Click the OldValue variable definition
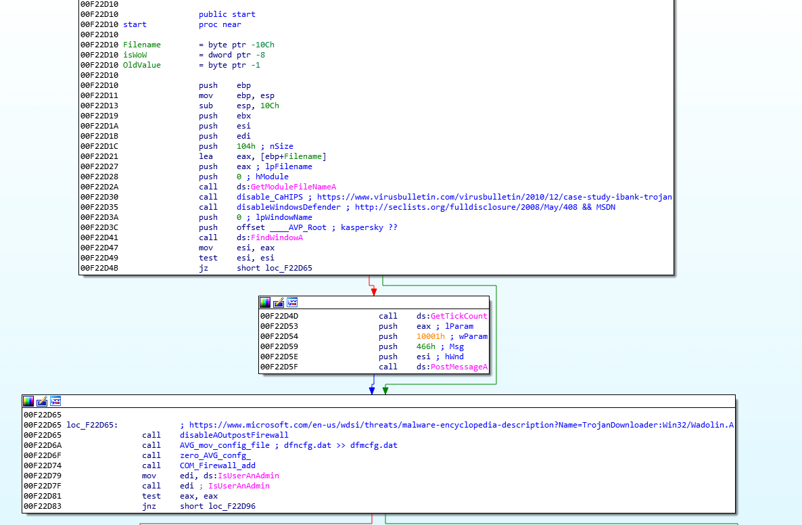This screenshot has width=802, height=525. 142,65
